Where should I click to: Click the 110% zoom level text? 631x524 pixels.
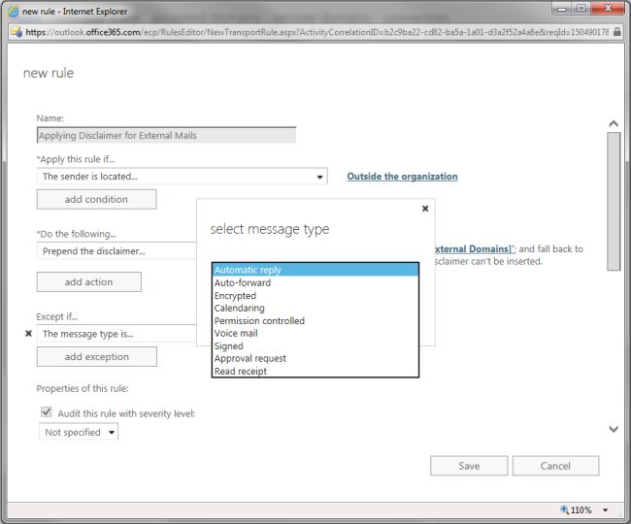click(x=581, y=509)
